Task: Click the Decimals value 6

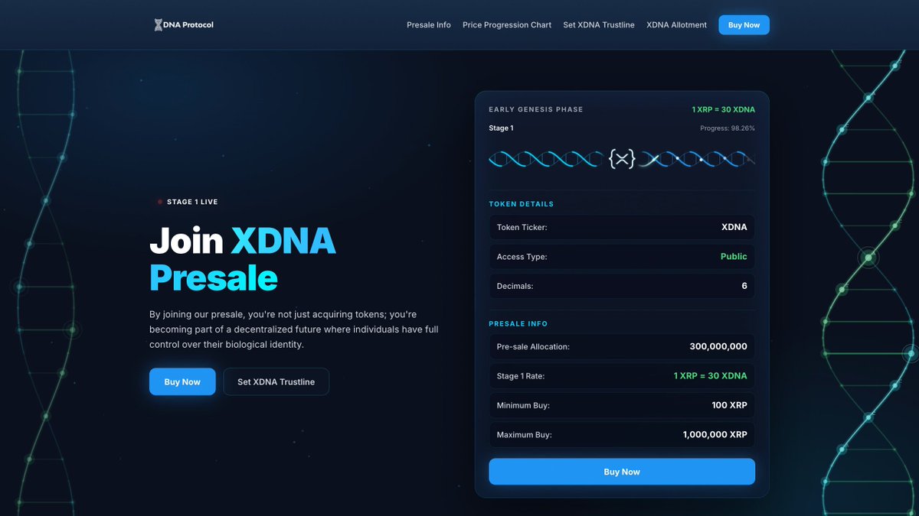Action: click(744, 286)
